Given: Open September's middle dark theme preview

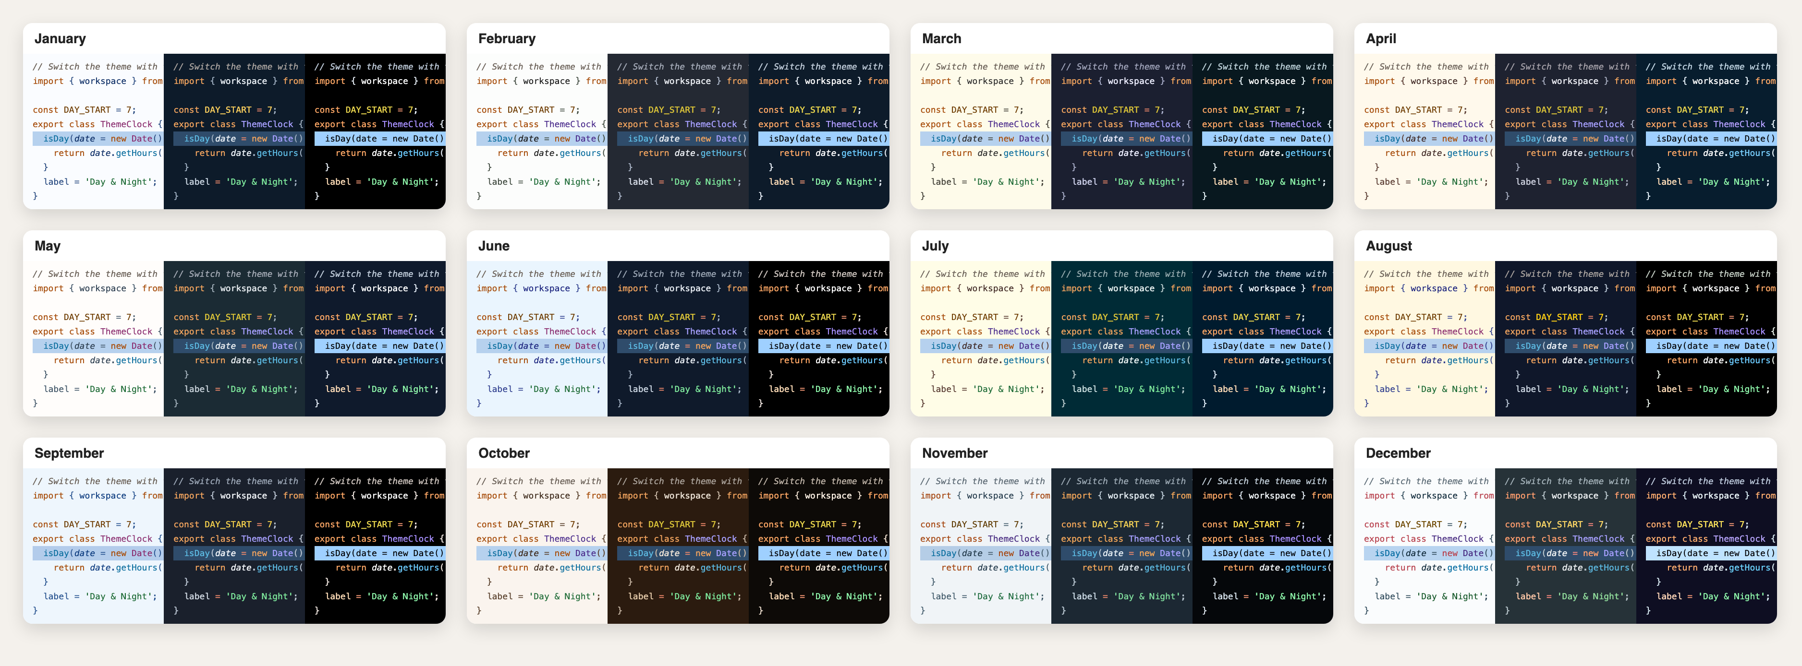Looking at the screenshot, I should pyautogui.click(x=234, y=546).
